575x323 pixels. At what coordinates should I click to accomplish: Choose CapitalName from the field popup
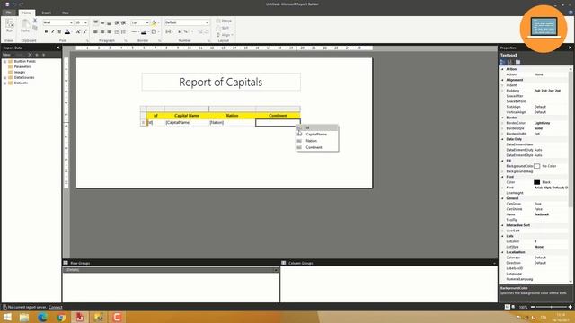pos(317,135)
